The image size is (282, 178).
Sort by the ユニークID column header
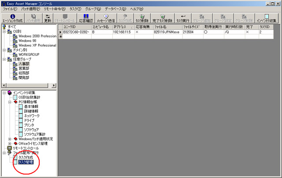[77, 27]
